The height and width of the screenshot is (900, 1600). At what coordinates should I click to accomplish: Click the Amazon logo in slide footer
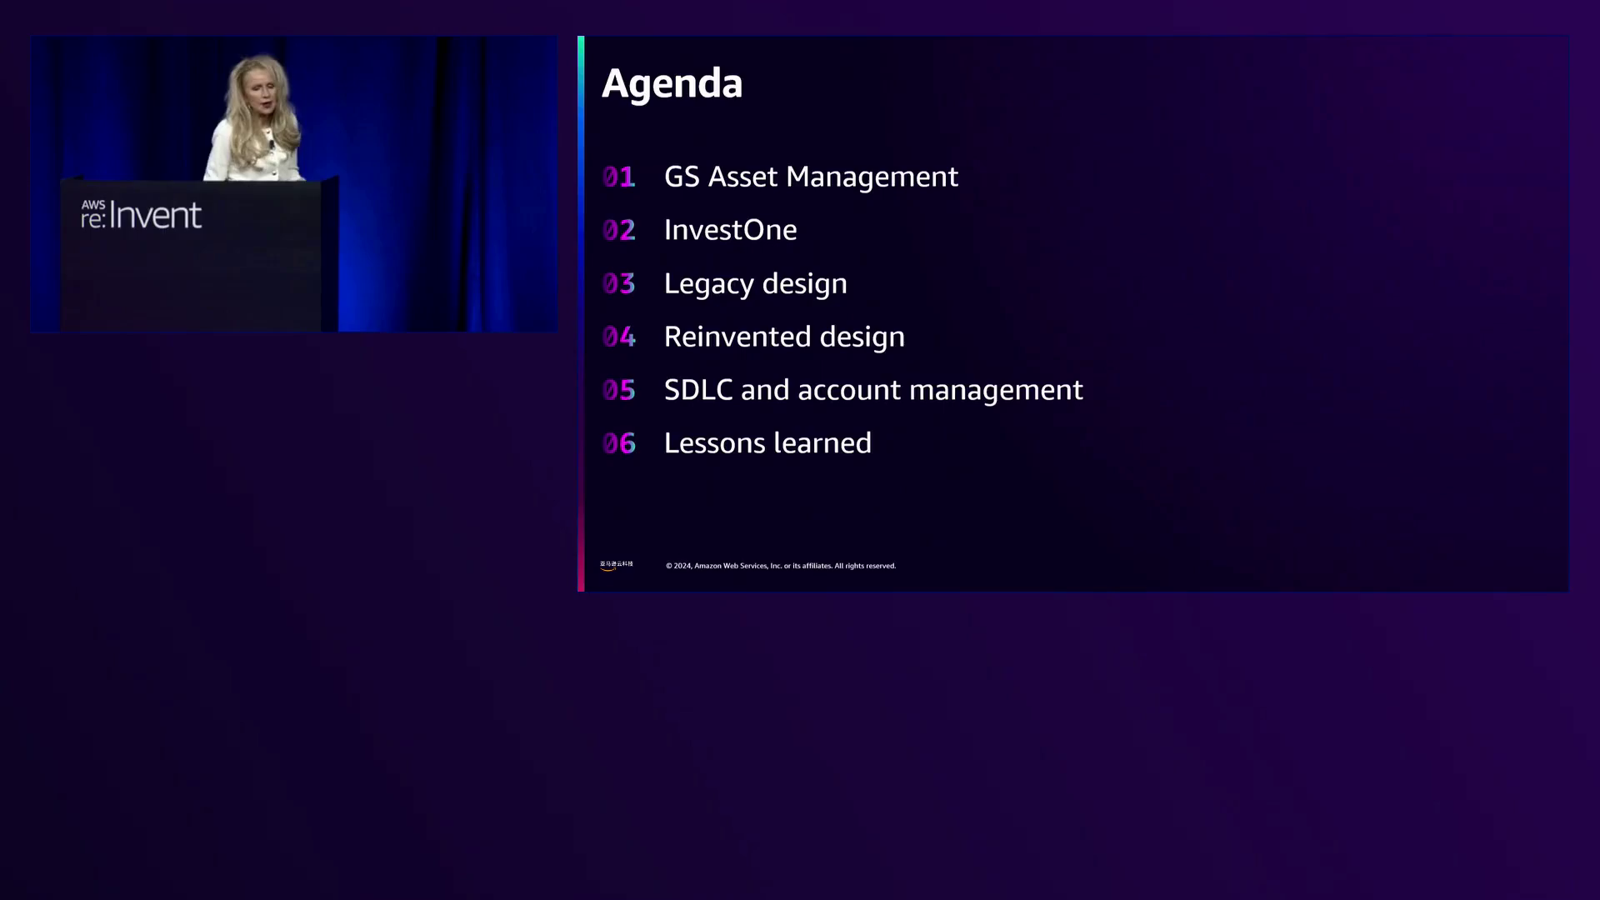616,565
